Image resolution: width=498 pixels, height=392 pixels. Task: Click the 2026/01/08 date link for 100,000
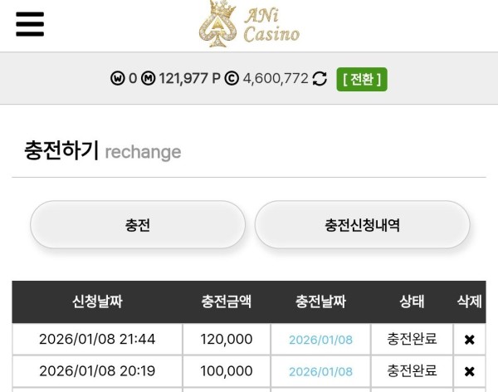320,371
